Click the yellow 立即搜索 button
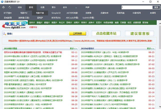Image resolution: width=161 pixels, height=109 pixels. 78,34
